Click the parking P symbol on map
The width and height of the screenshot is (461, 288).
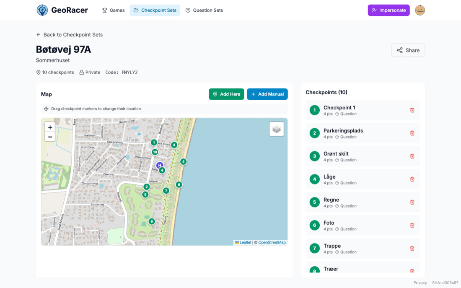[139, 135]
